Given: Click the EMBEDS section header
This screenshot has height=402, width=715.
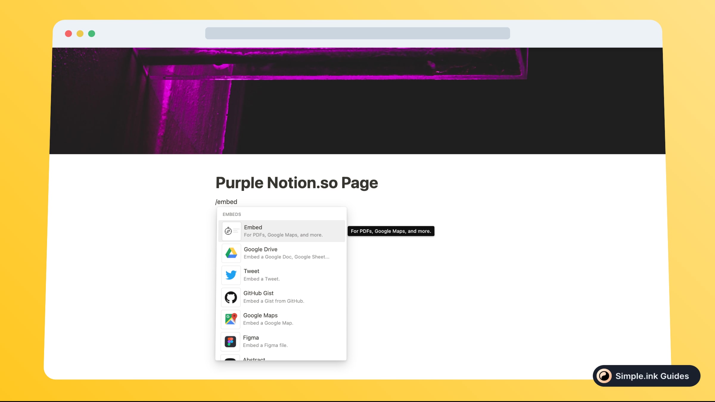Looking at the screenshot, I should point(232,214).
